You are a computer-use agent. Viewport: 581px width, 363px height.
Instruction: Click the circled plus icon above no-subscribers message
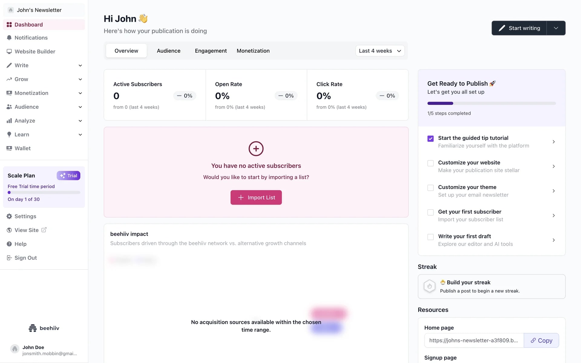click(256, 149)
